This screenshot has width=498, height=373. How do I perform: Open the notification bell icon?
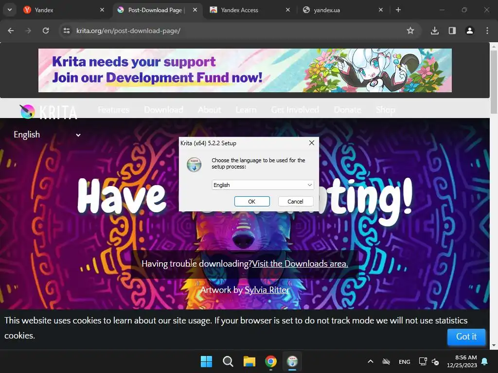coord(485,361)
